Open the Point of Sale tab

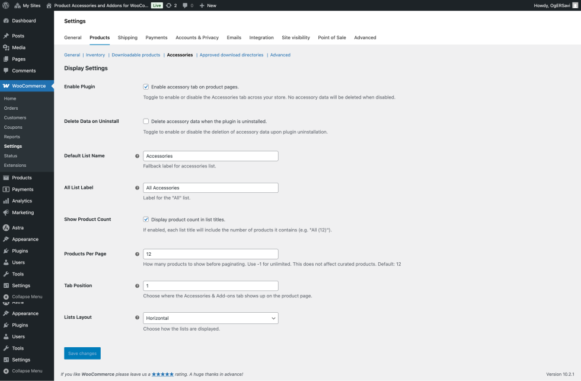coord(332,37)
